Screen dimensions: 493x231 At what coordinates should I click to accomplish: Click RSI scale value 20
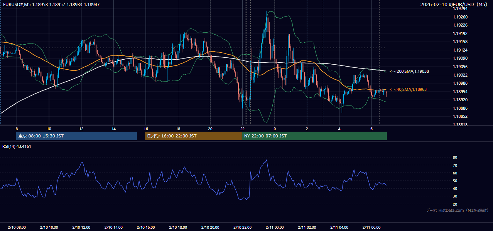pyautogui.click(x=455, y=204)
